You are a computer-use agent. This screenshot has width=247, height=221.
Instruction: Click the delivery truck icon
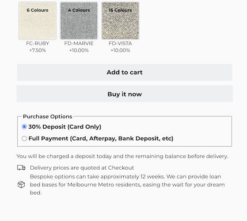pos(21,168)
